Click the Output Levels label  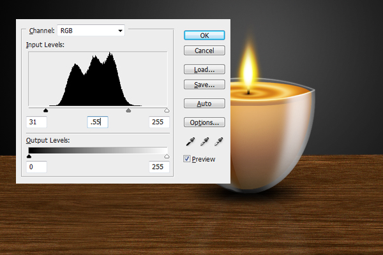pos(48,140)
